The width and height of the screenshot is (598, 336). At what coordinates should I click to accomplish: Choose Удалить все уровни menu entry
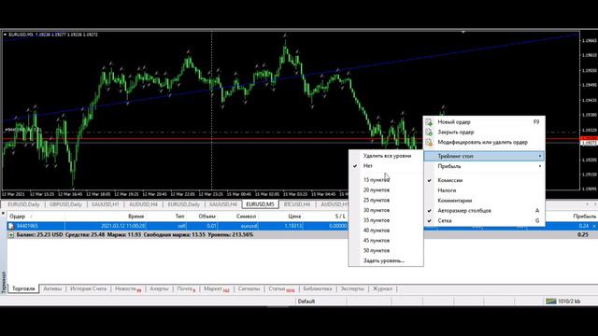(x=386, y=156)
